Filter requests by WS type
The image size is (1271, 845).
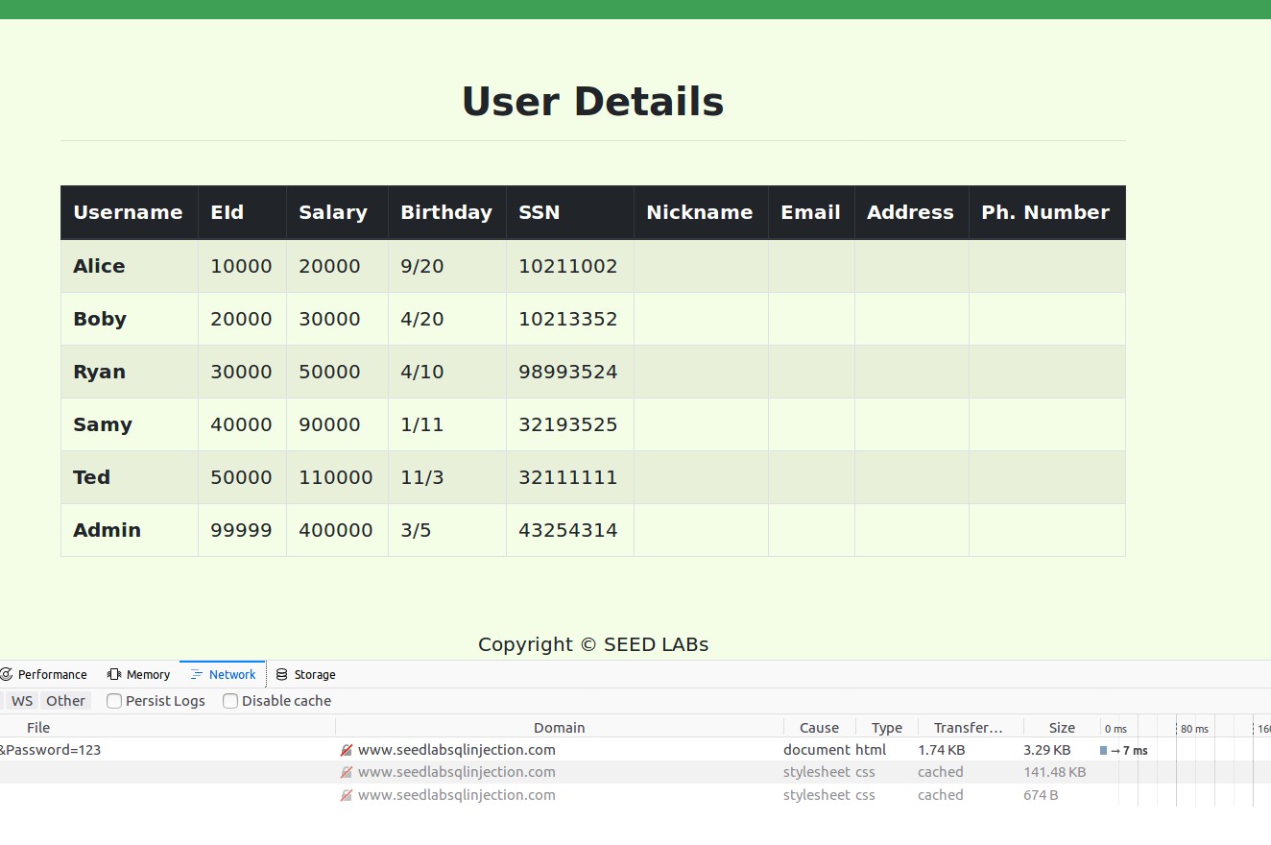[x=21, y=701]
